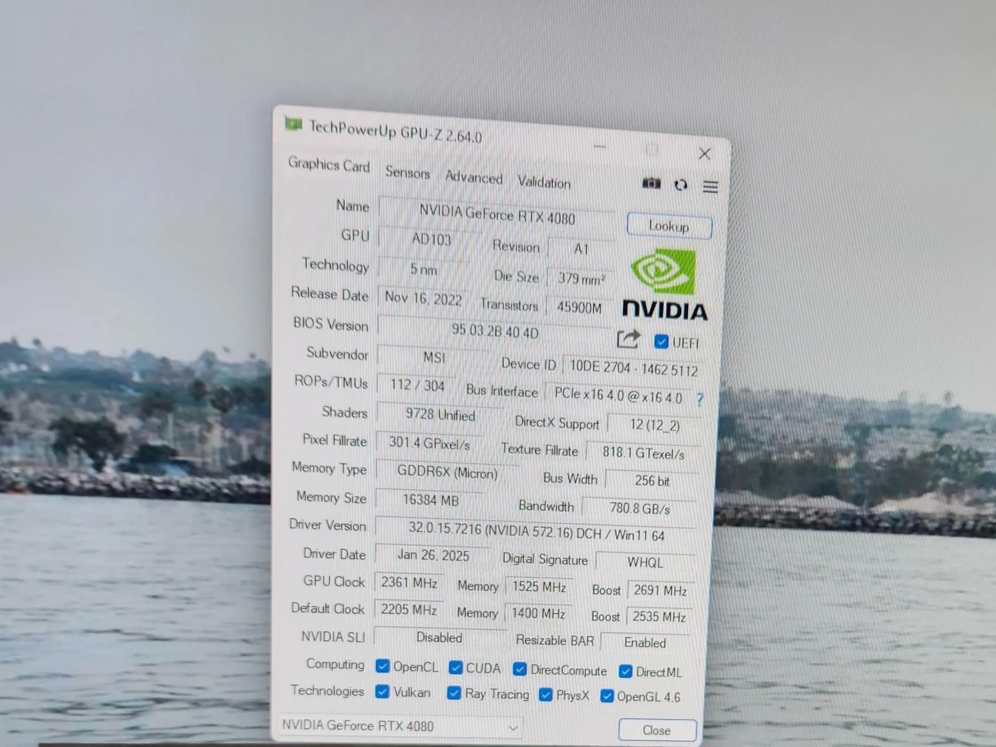Click the NVIDIA logo image
This screenshot has height=747, width=996.
[x=665, y=285]
